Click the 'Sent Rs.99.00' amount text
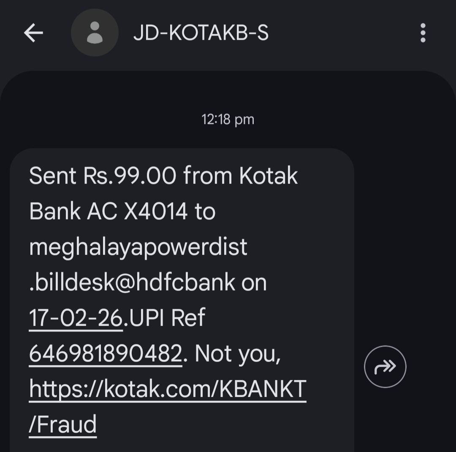 [102, 176]
